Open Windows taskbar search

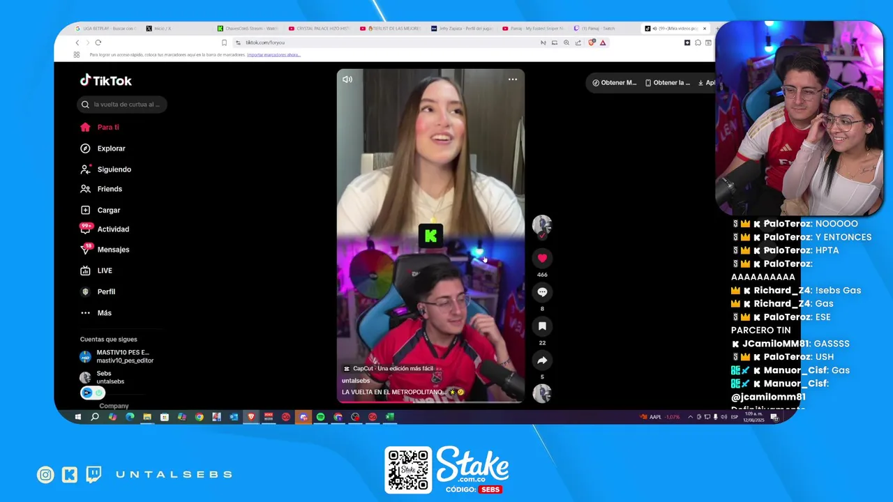click(x=95, y=417)
